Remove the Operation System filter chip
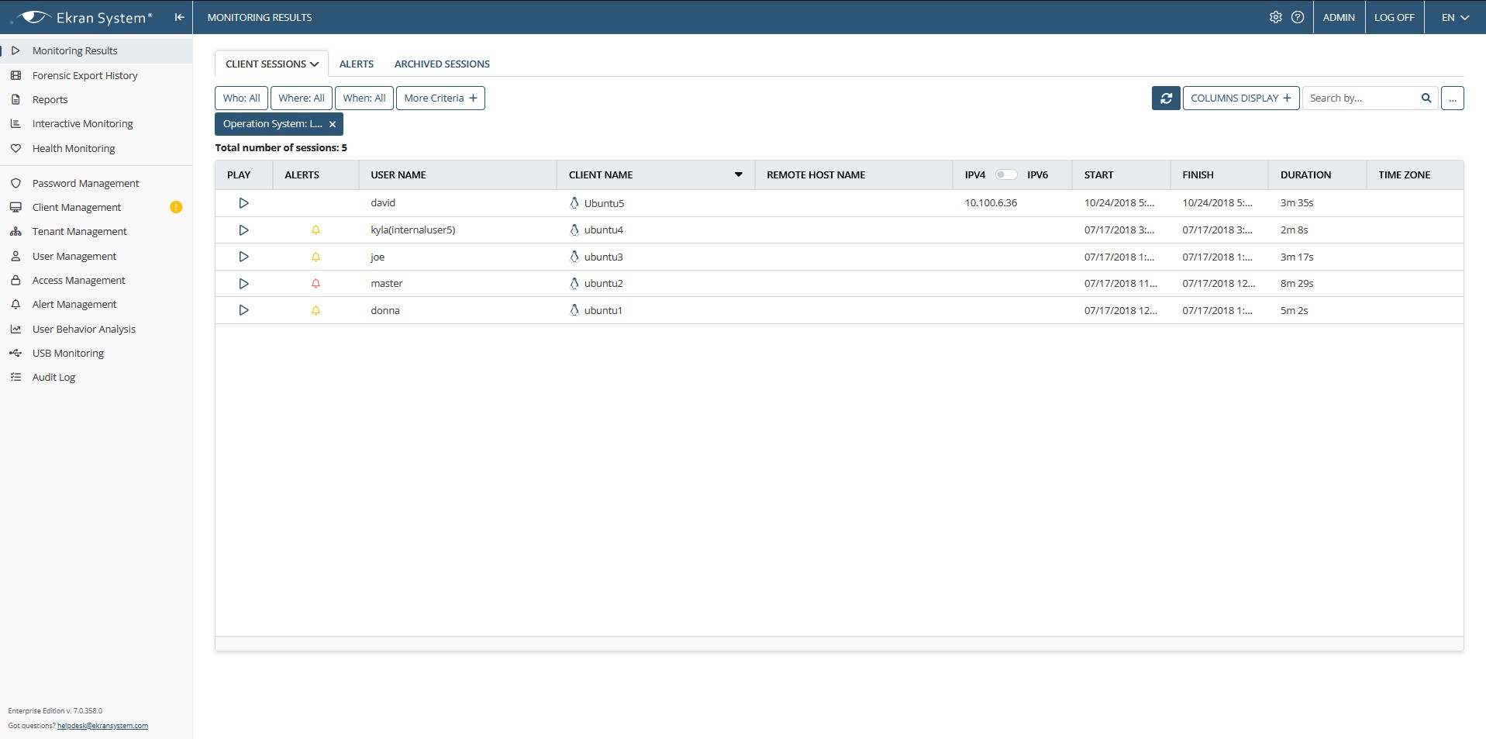 click(333, 124)
